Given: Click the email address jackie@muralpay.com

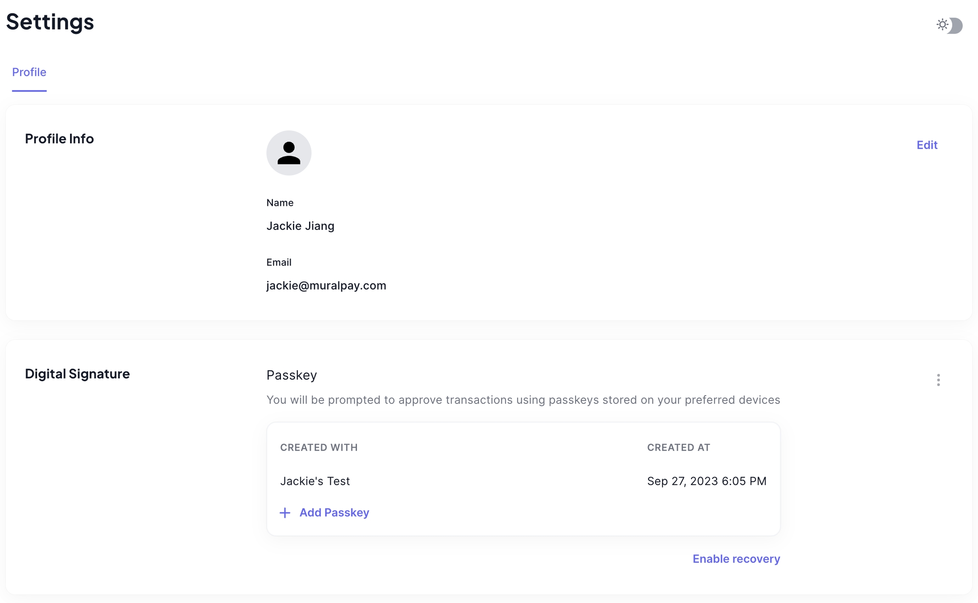Looking at the screenshot, I should point(326,285).
